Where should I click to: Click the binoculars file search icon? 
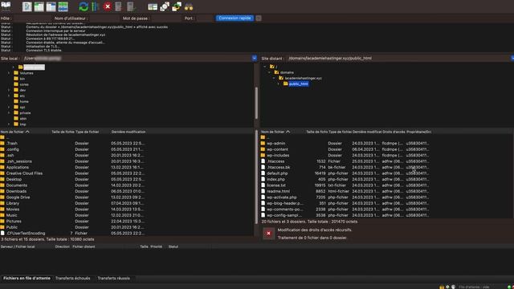(x=189, y=6)
